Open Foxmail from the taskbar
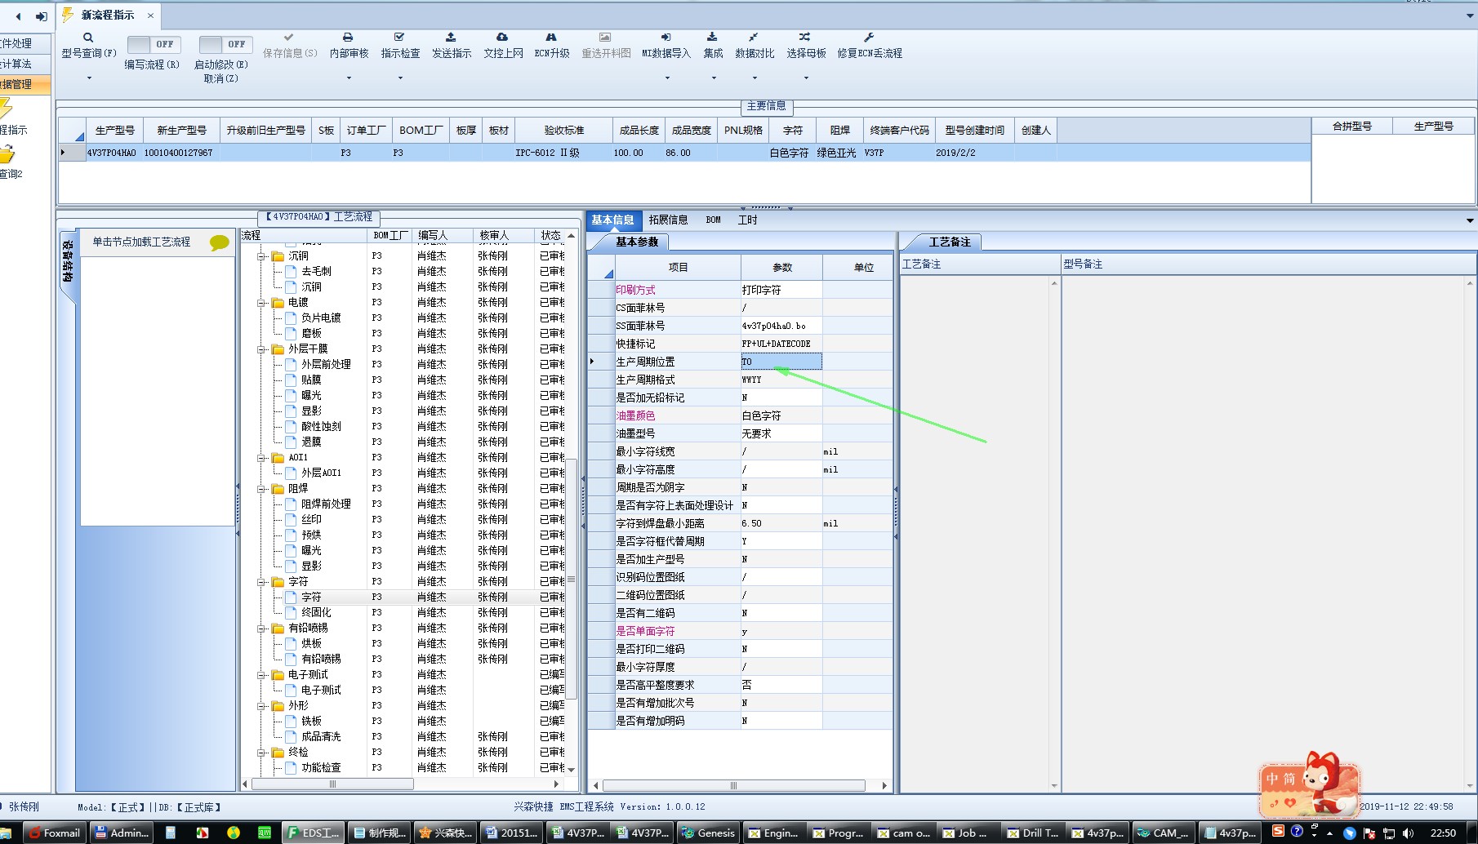The image size is (1478, 844). [54, 833]
